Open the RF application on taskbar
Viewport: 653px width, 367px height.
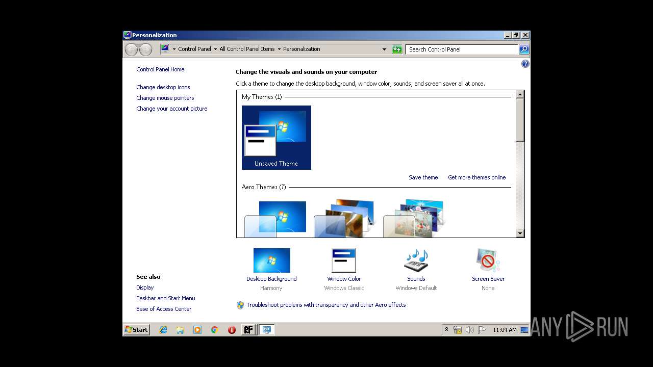(x=248, y=330)
